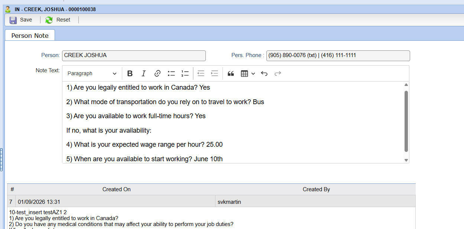
Task: Toggle italic text formatting
Action: click(x=143, y=73)
